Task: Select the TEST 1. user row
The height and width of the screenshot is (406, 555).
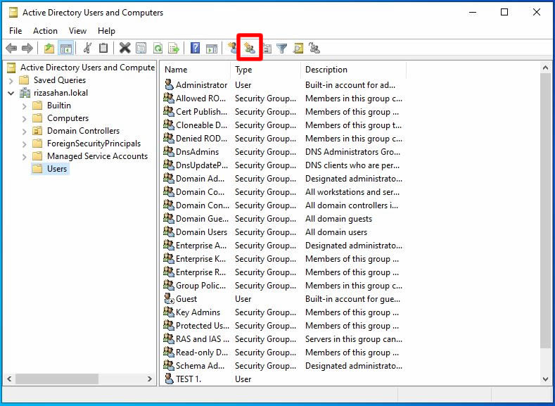Action: 283,379
